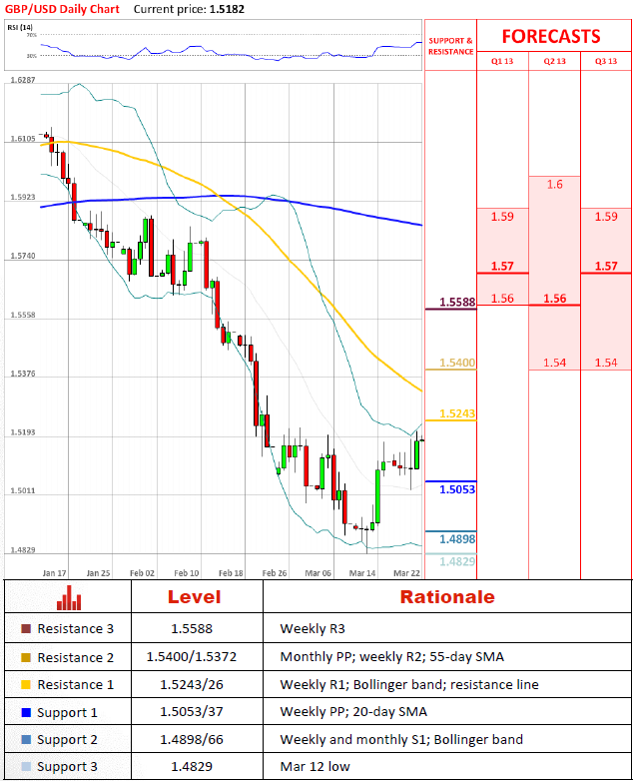Select the Q3 13 forecast column header
The width and height of the screenshot is (633, 781).
pos(606,61)
